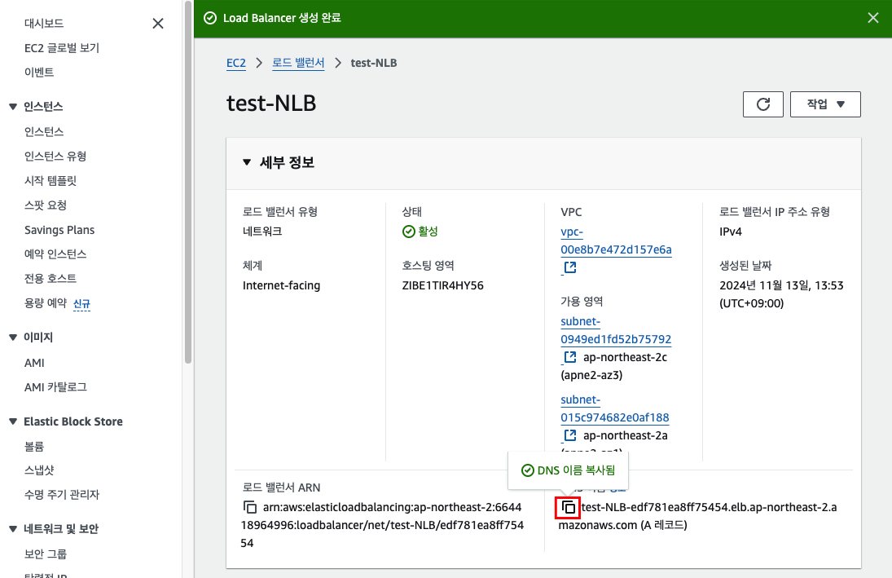Click the 신규 badge link
This screenshot has height=578, width=892.
pos(82,303)
